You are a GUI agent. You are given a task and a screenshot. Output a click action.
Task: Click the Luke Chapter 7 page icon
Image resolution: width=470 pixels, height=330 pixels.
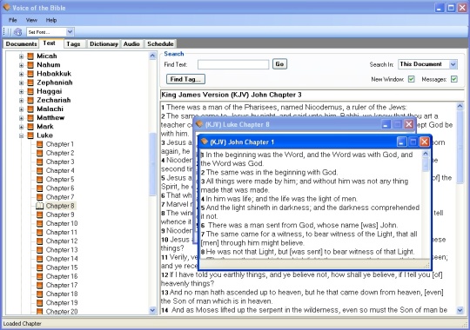pyautogui.click(x=39, y=197)
